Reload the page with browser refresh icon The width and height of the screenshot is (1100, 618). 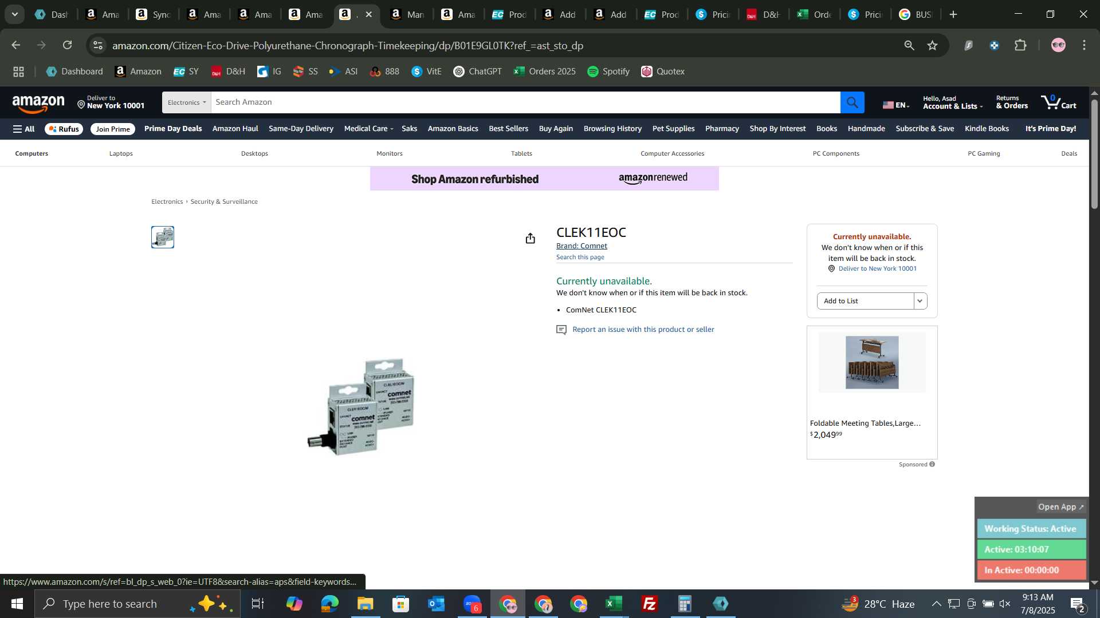pyautogui.click(x=67, y=45)
